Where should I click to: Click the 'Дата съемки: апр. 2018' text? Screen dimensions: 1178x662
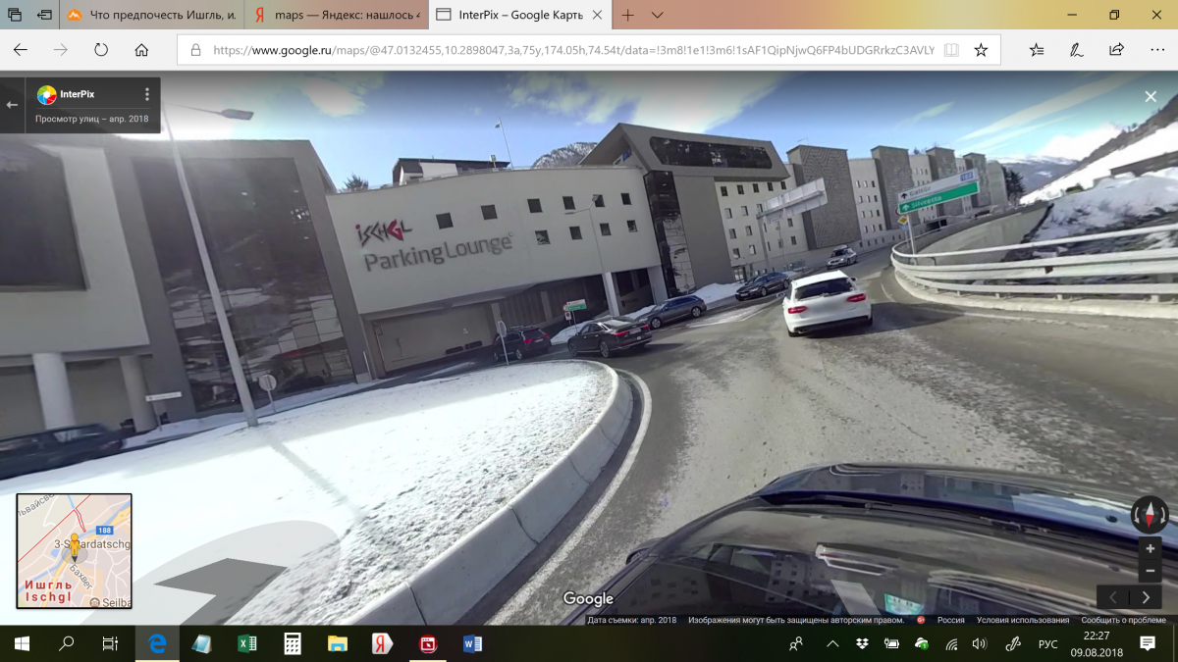click(x=632, y=620)
